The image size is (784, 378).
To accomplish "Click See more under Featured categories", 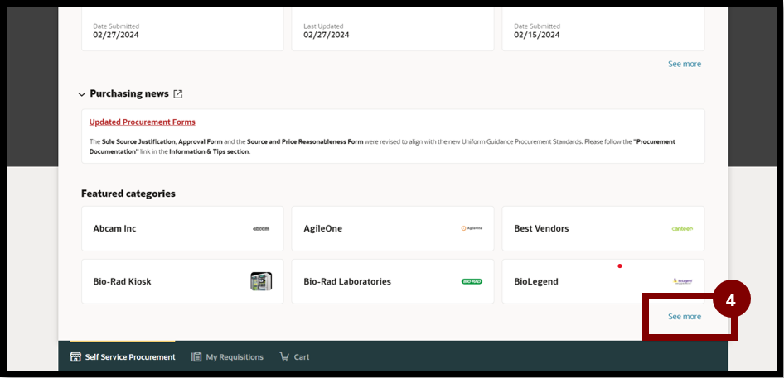I will point(685,317).
